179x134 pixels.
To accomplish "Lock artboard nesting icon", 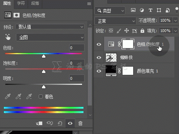I will click(x=135, y=31).
